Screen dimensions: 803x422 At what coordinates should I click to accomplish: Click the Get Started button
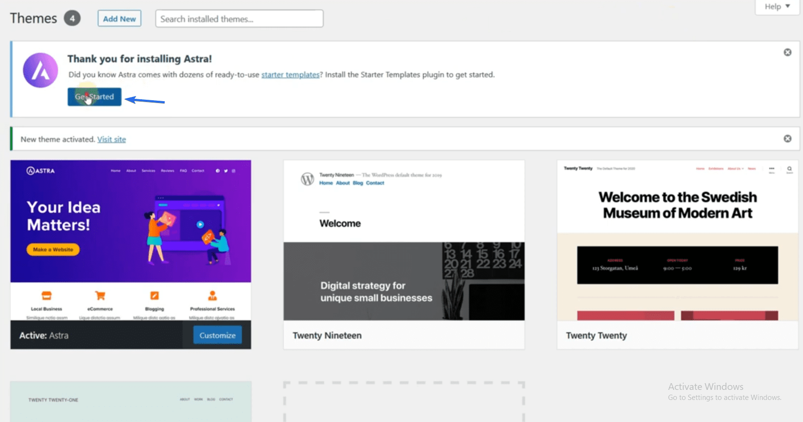tap(95, 97)
